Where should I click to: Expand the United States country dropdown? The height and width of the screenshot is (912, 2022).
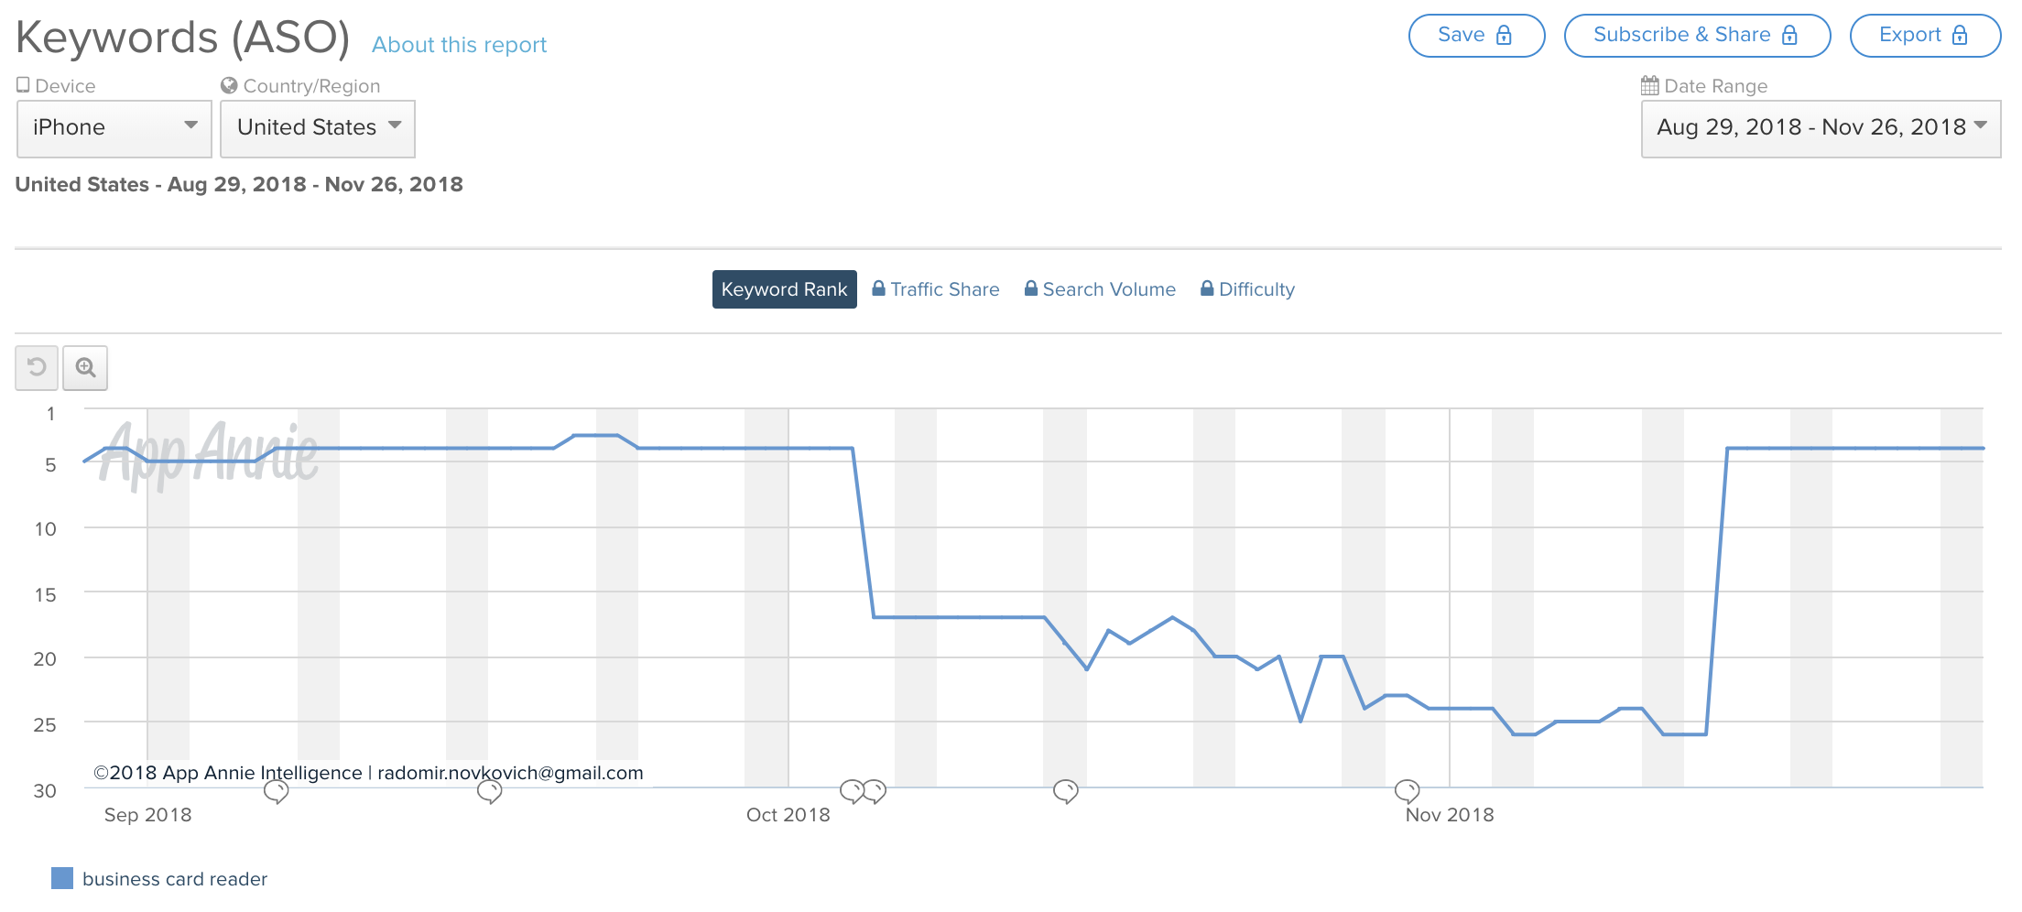[x=317, y=128]
